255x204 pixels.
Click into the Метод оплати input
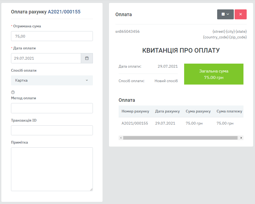(x=52, y=108)
